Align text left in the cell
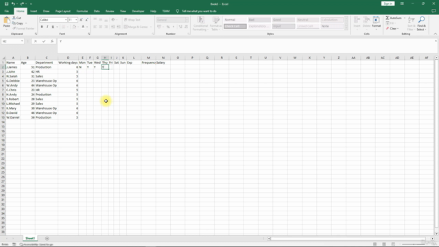The height and width of the screenshot is (247, 439). 95,27
